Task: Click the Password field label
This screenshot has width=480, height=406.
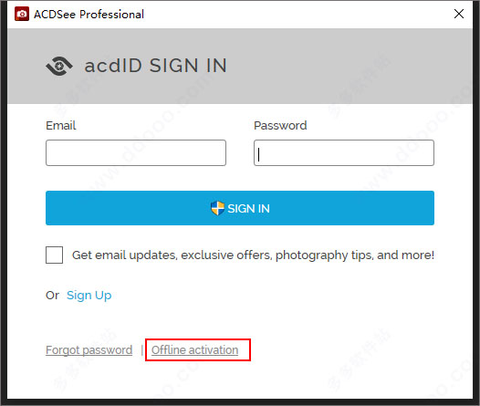Action: (280, 125)
